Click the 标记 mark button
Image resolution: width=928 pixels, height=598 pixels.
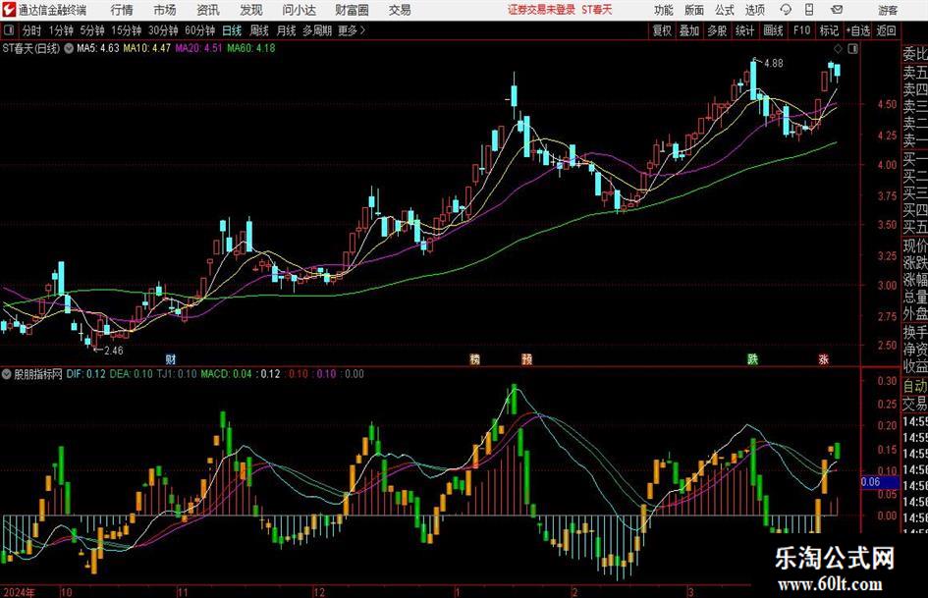pos(829,30)
